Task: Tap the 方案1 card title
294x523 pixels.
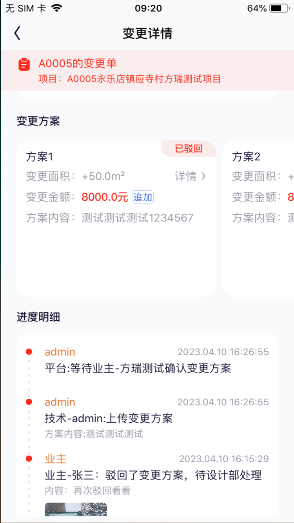Action: pos(40,157)
